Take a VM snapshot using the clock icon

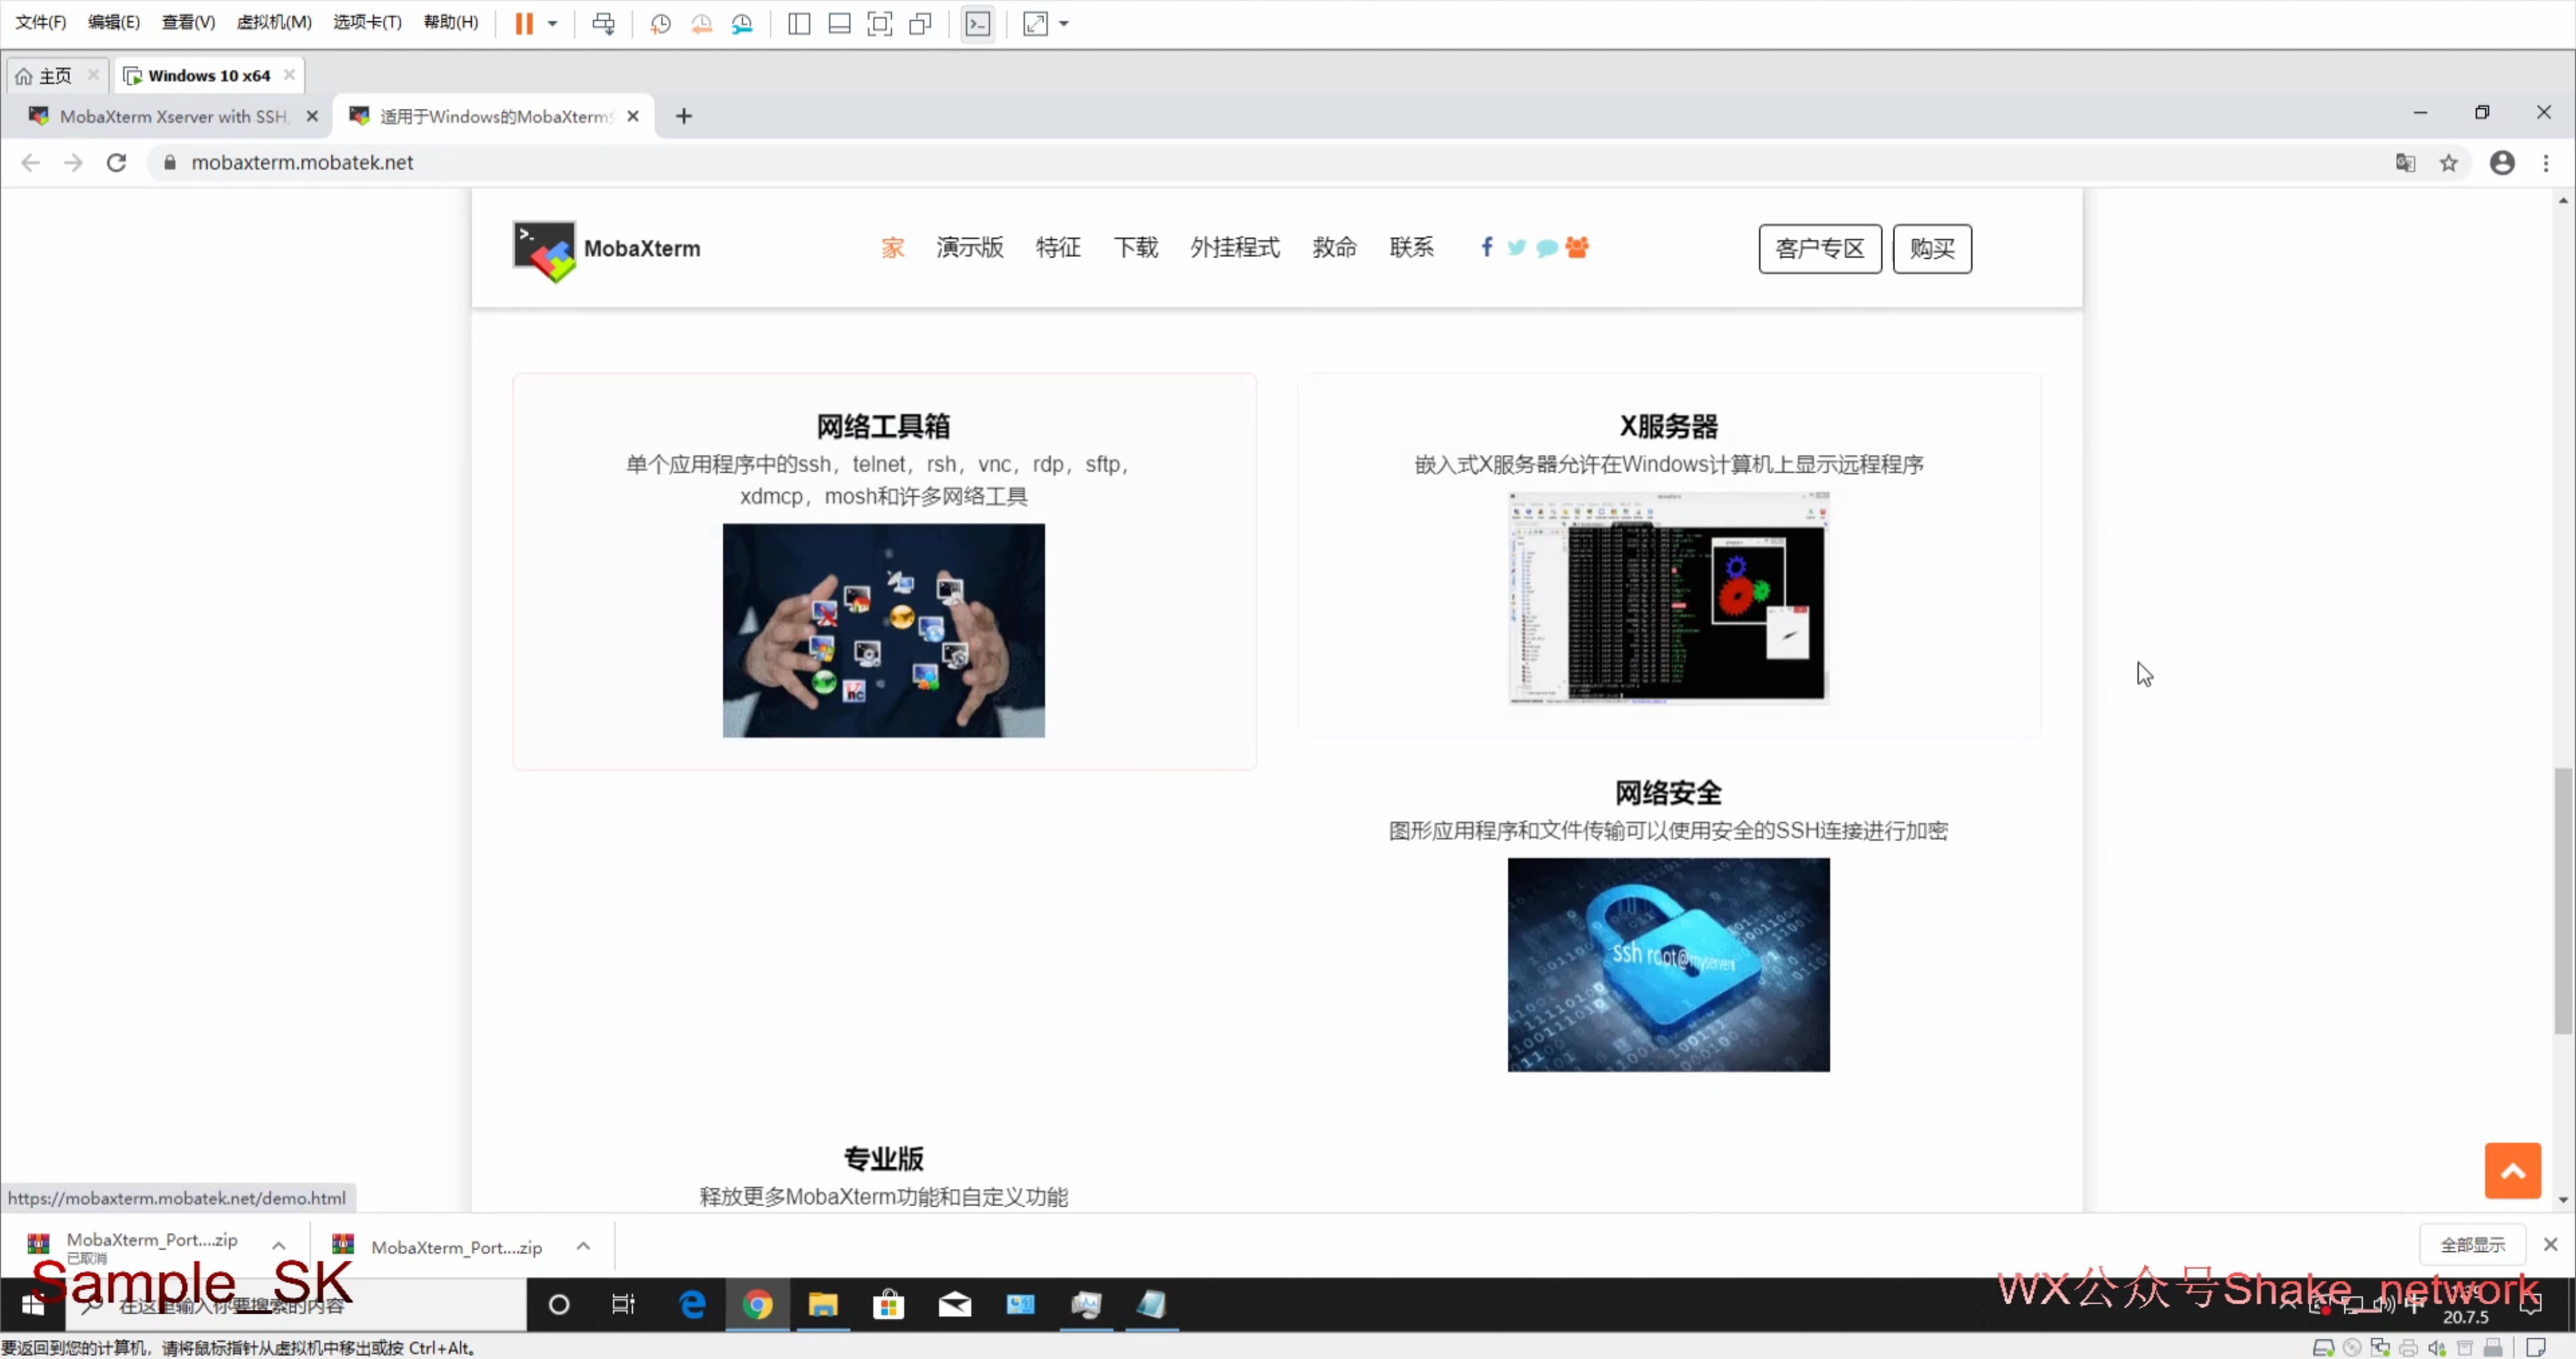(660, 23)
